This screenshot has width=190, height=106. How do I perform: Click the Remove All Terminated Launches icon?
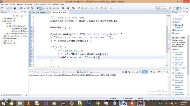point(129,72)
